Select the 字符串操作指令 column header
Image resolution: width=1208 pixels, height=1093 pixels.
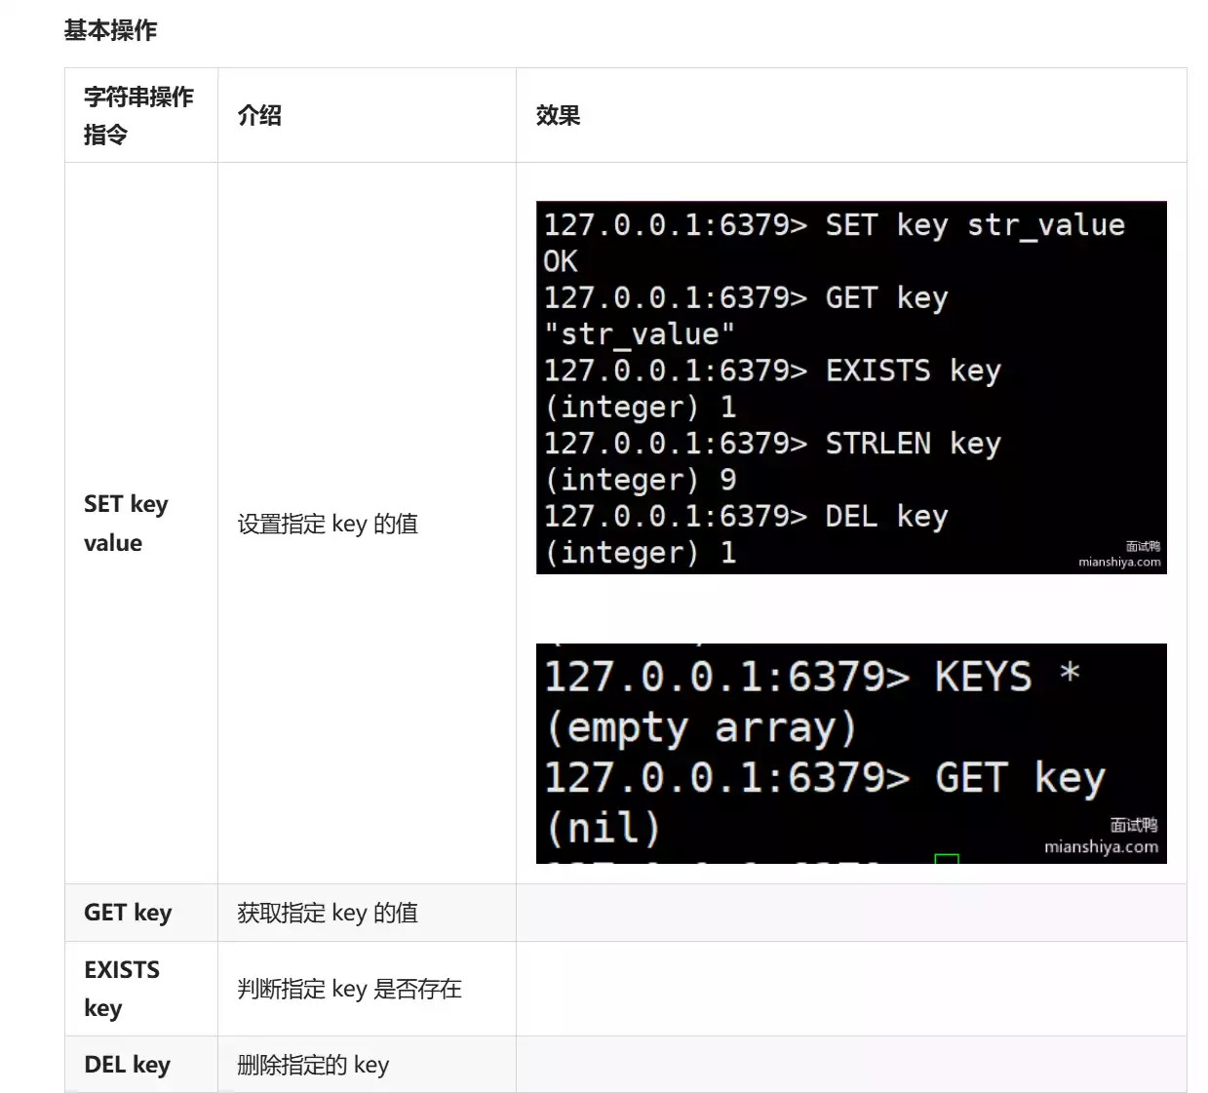click(138, 115)
